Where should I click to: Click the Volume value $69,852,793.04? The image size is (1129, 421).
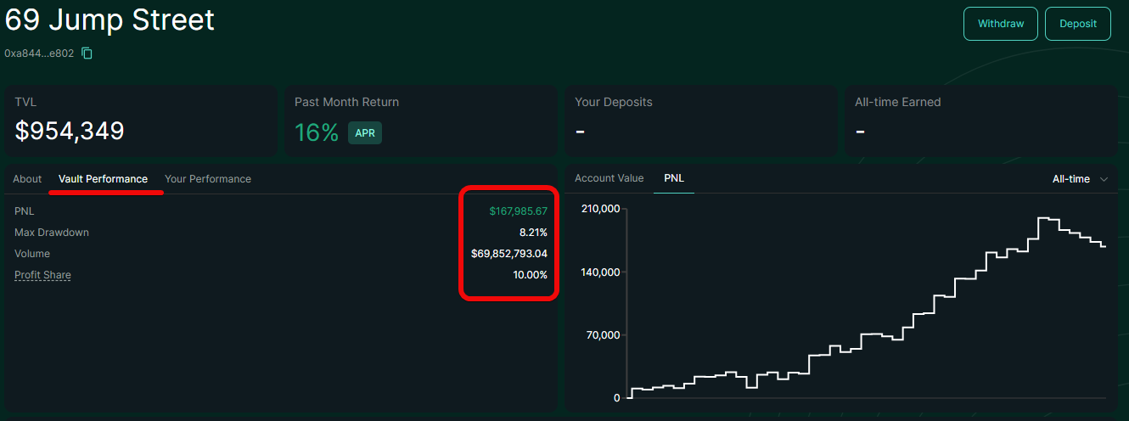(508, 254)
